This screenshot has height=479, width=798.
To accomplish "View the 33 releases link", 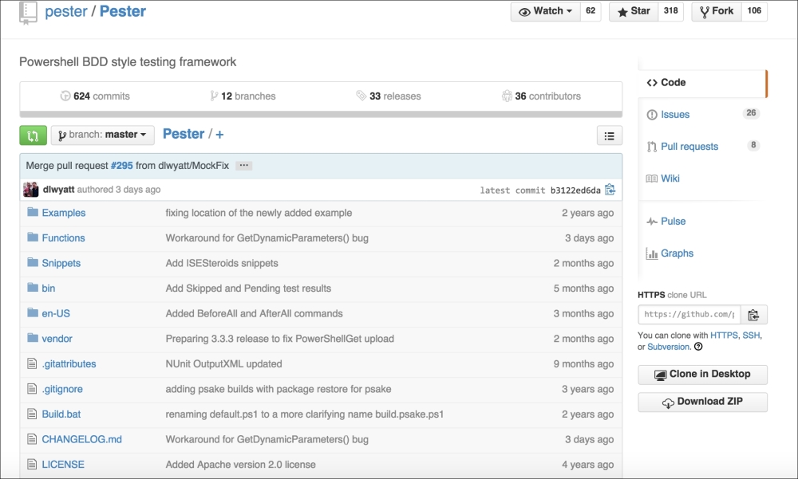I will 389,96.
